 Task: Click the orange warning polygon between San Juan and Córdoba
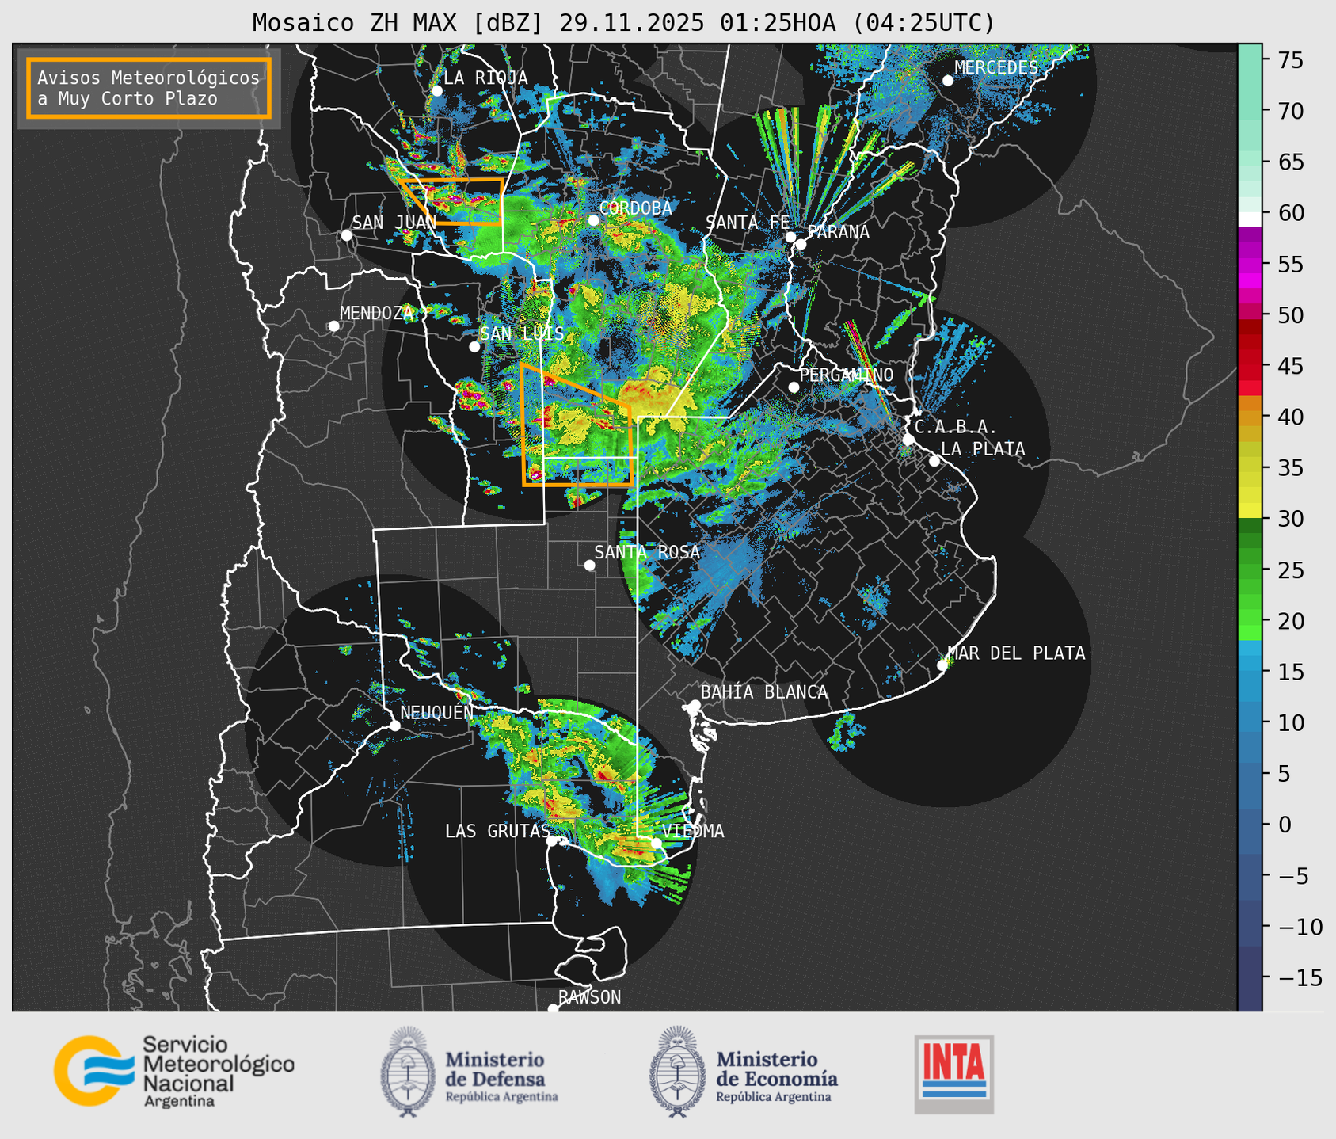coord(458,202)
